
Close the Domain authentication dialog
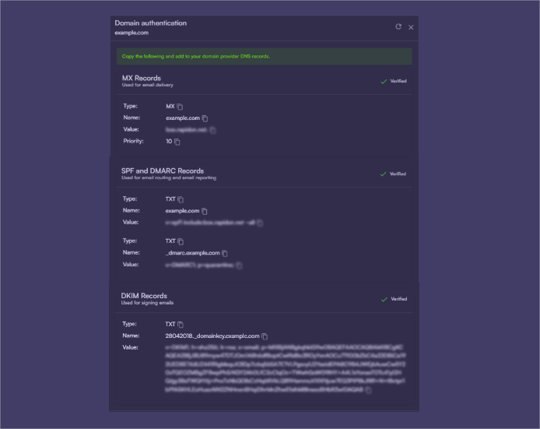click(x=411, y=27)
